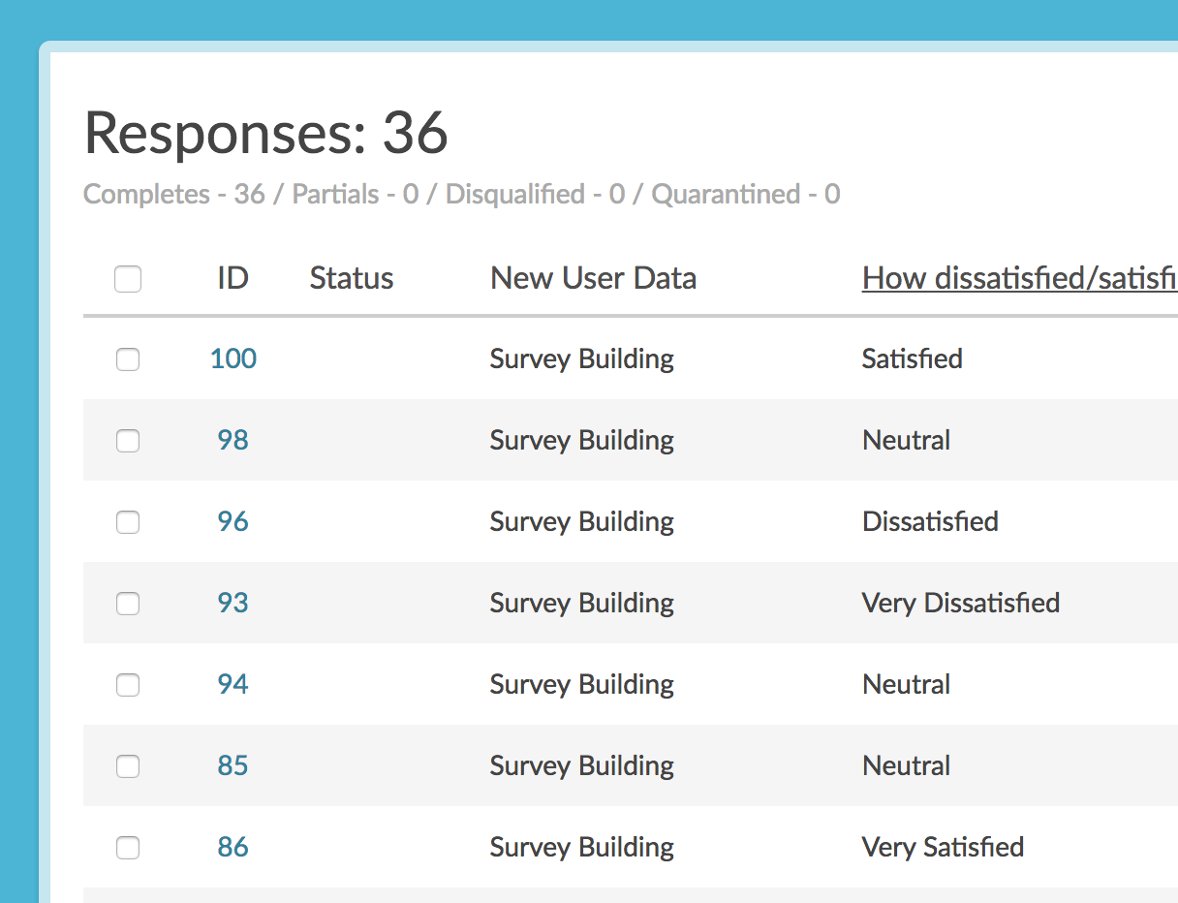The width and height of the screenshot is (1178, 903).
Task: Check the row checkbox for response 85
Action: point(128,766)
